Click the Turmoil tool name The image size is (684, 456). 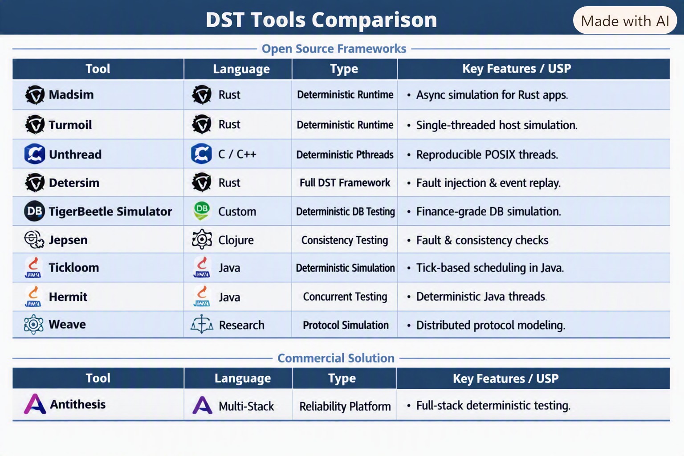click(70, 125)
